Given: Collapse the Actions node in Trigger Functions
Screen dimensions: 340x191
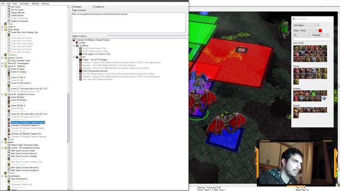Looking at the screenshot, I should pos(74,57).
